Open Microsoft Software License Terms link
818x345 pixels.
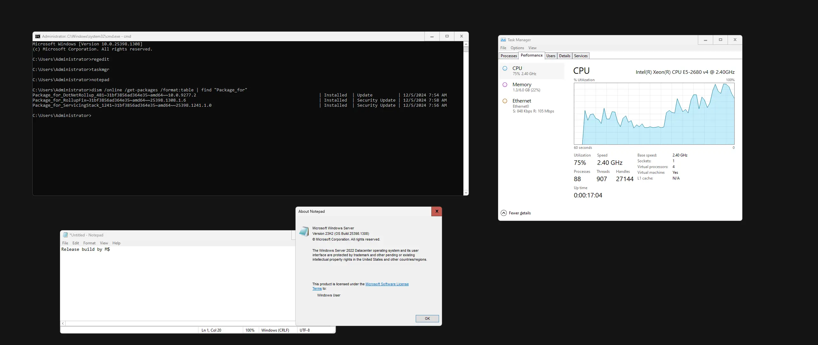coord(387,284)
